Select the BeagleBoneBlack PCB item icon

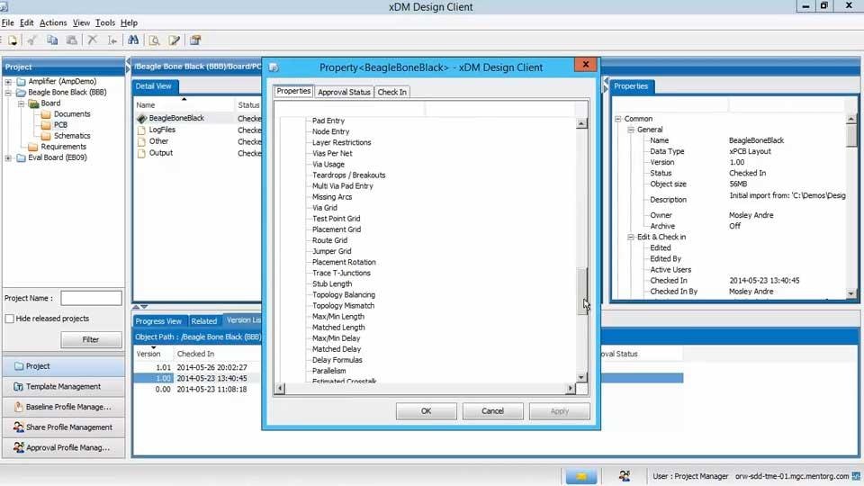[x=141, y=118]
